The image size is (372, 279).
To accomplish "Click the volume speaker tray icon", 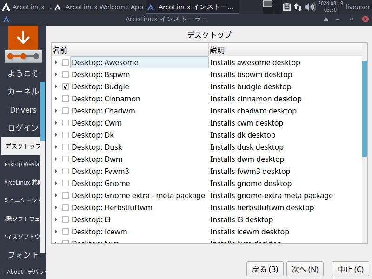I will pos(310,7).
